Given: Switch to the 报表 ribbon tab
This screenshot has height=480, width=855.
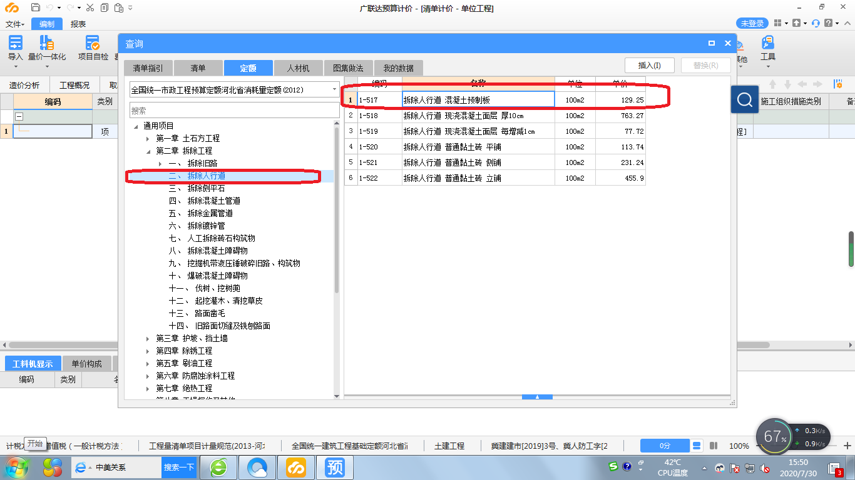Looking at the screenshot, I should 78,24.
